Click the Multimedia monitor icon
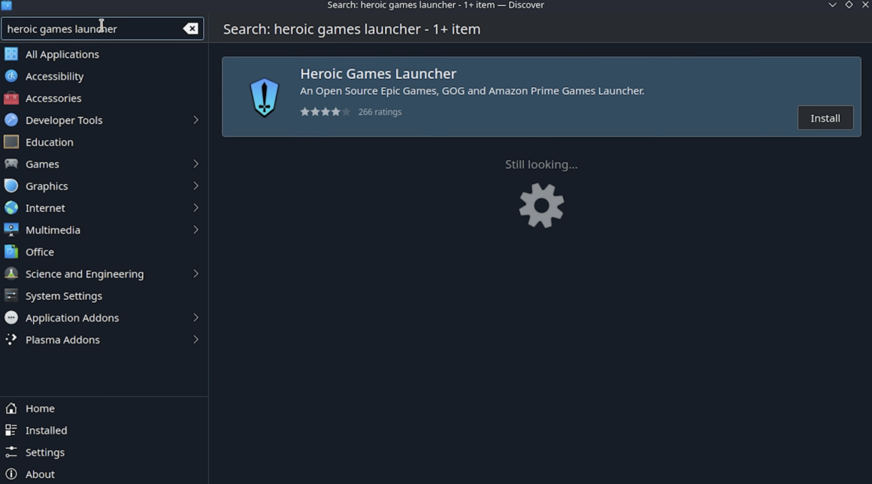The width and height of the screenshot is (872, 484). point(11,230)
